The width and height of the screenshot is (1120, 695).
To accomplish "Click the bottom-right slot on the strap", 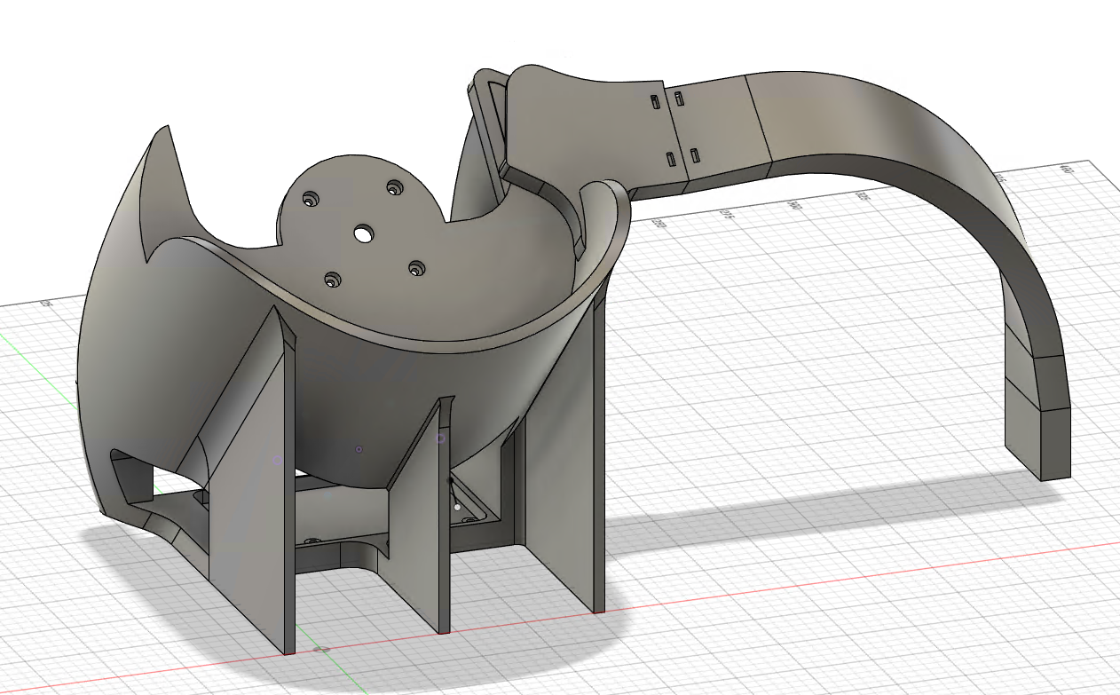I will tap(695, 156).
